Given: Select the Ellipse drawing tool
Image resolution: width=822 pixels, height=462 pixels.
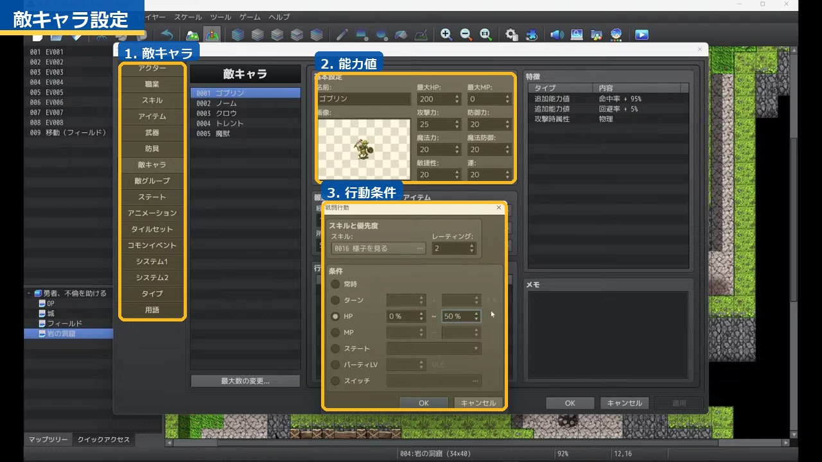Looking at the screenshot, I should pyautogui.click(x=381, y=35).
